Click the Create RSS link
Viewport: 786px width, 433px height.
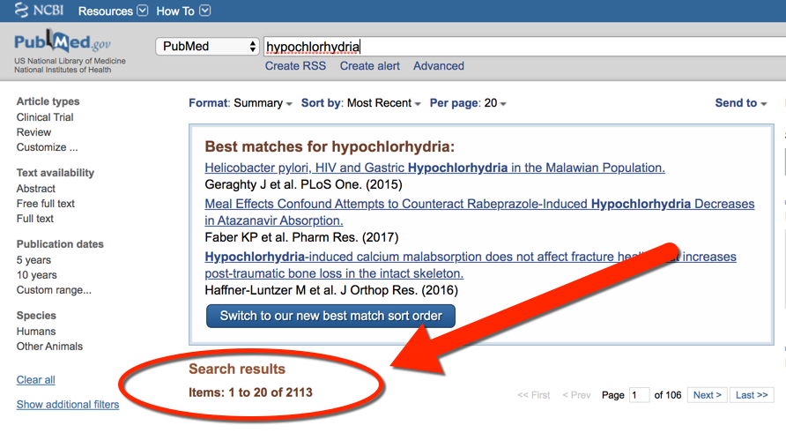pyautogui.click(x=295, y=66)
